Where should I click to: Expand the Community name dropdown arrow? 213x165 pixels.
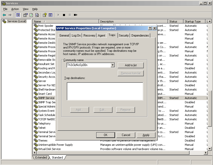pyautogui.click(x=112, y=65)
